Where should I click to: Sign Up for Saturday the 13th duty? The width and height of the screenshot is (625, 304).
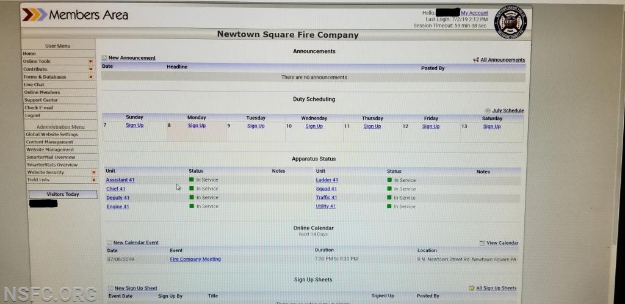[x=492, y=126]
